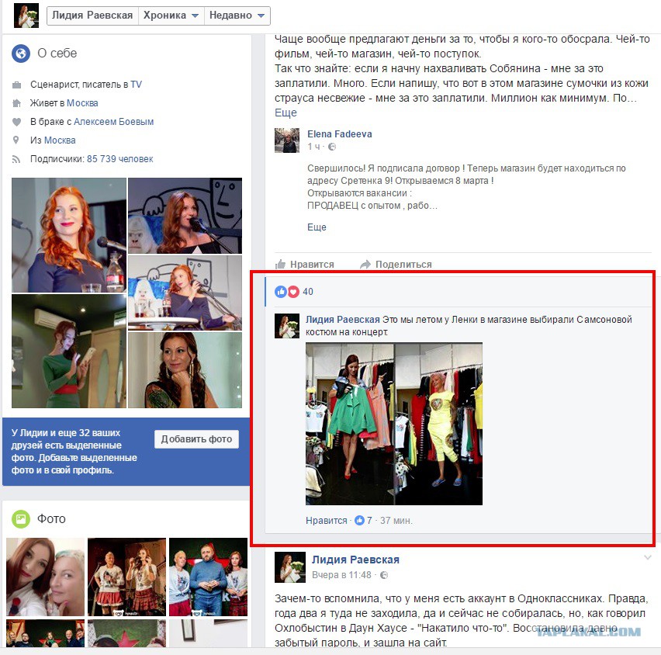Click the location pin icon beside Из

click(x=16, y=140)
